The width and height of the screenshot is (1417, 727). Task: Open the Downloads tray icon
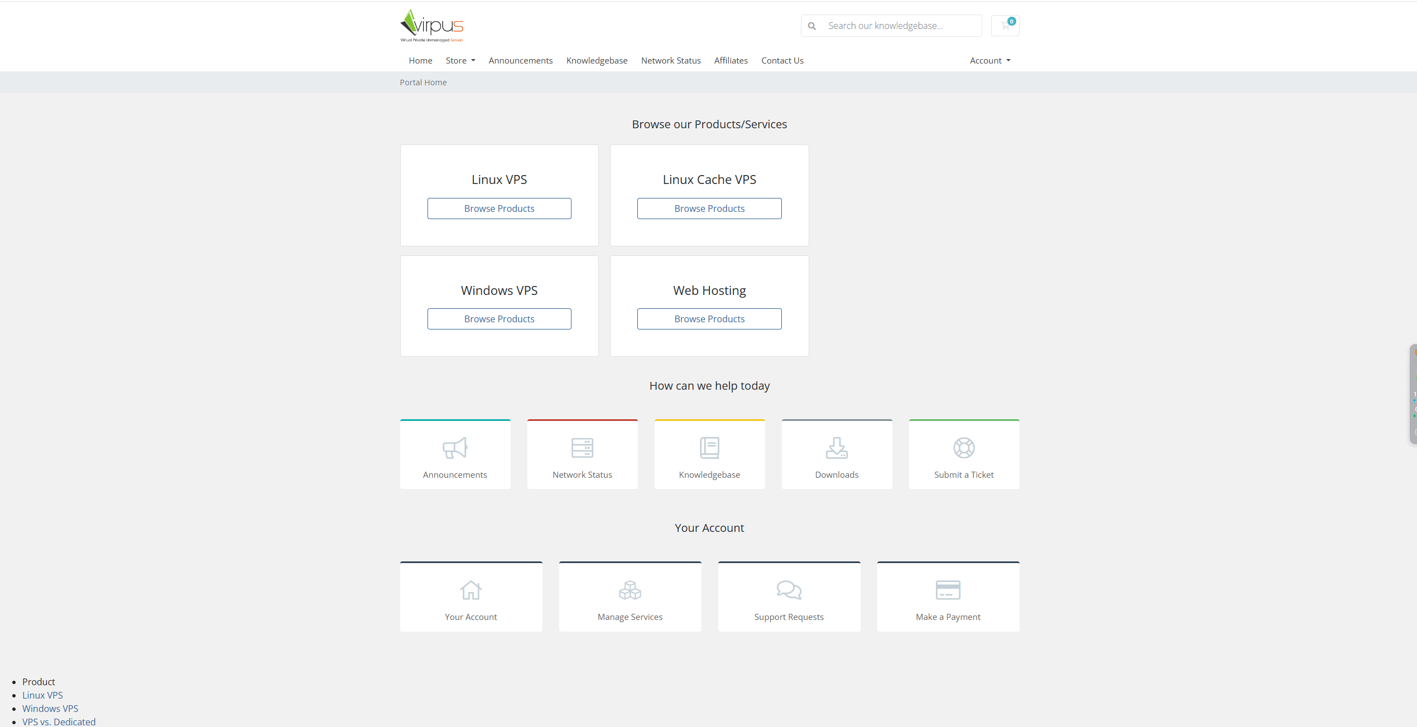(x=837, y=448)
